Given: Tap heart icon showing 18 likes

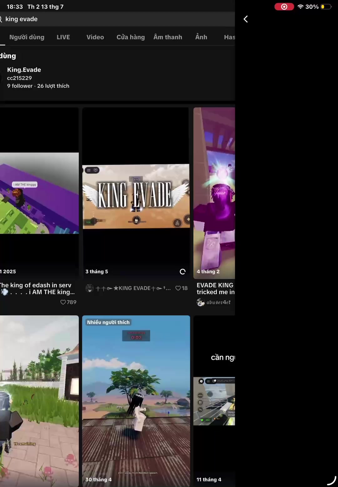Looking at the screenshot, I should (x=178, y=288).
